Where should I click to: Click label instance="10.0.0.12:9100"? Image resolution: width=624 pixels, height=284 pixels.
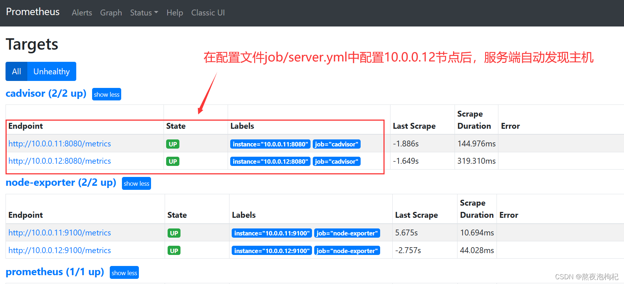(x=272, y=251)
